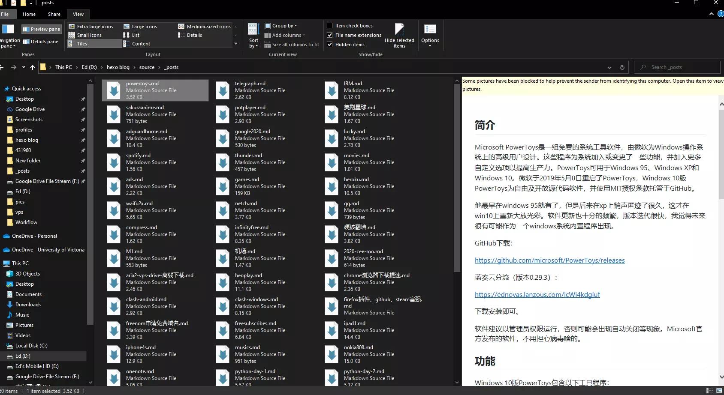The height and width of the screenshot is (395, 724).
Task: Choose Extra large icons layout
Action: coord(91,27)
